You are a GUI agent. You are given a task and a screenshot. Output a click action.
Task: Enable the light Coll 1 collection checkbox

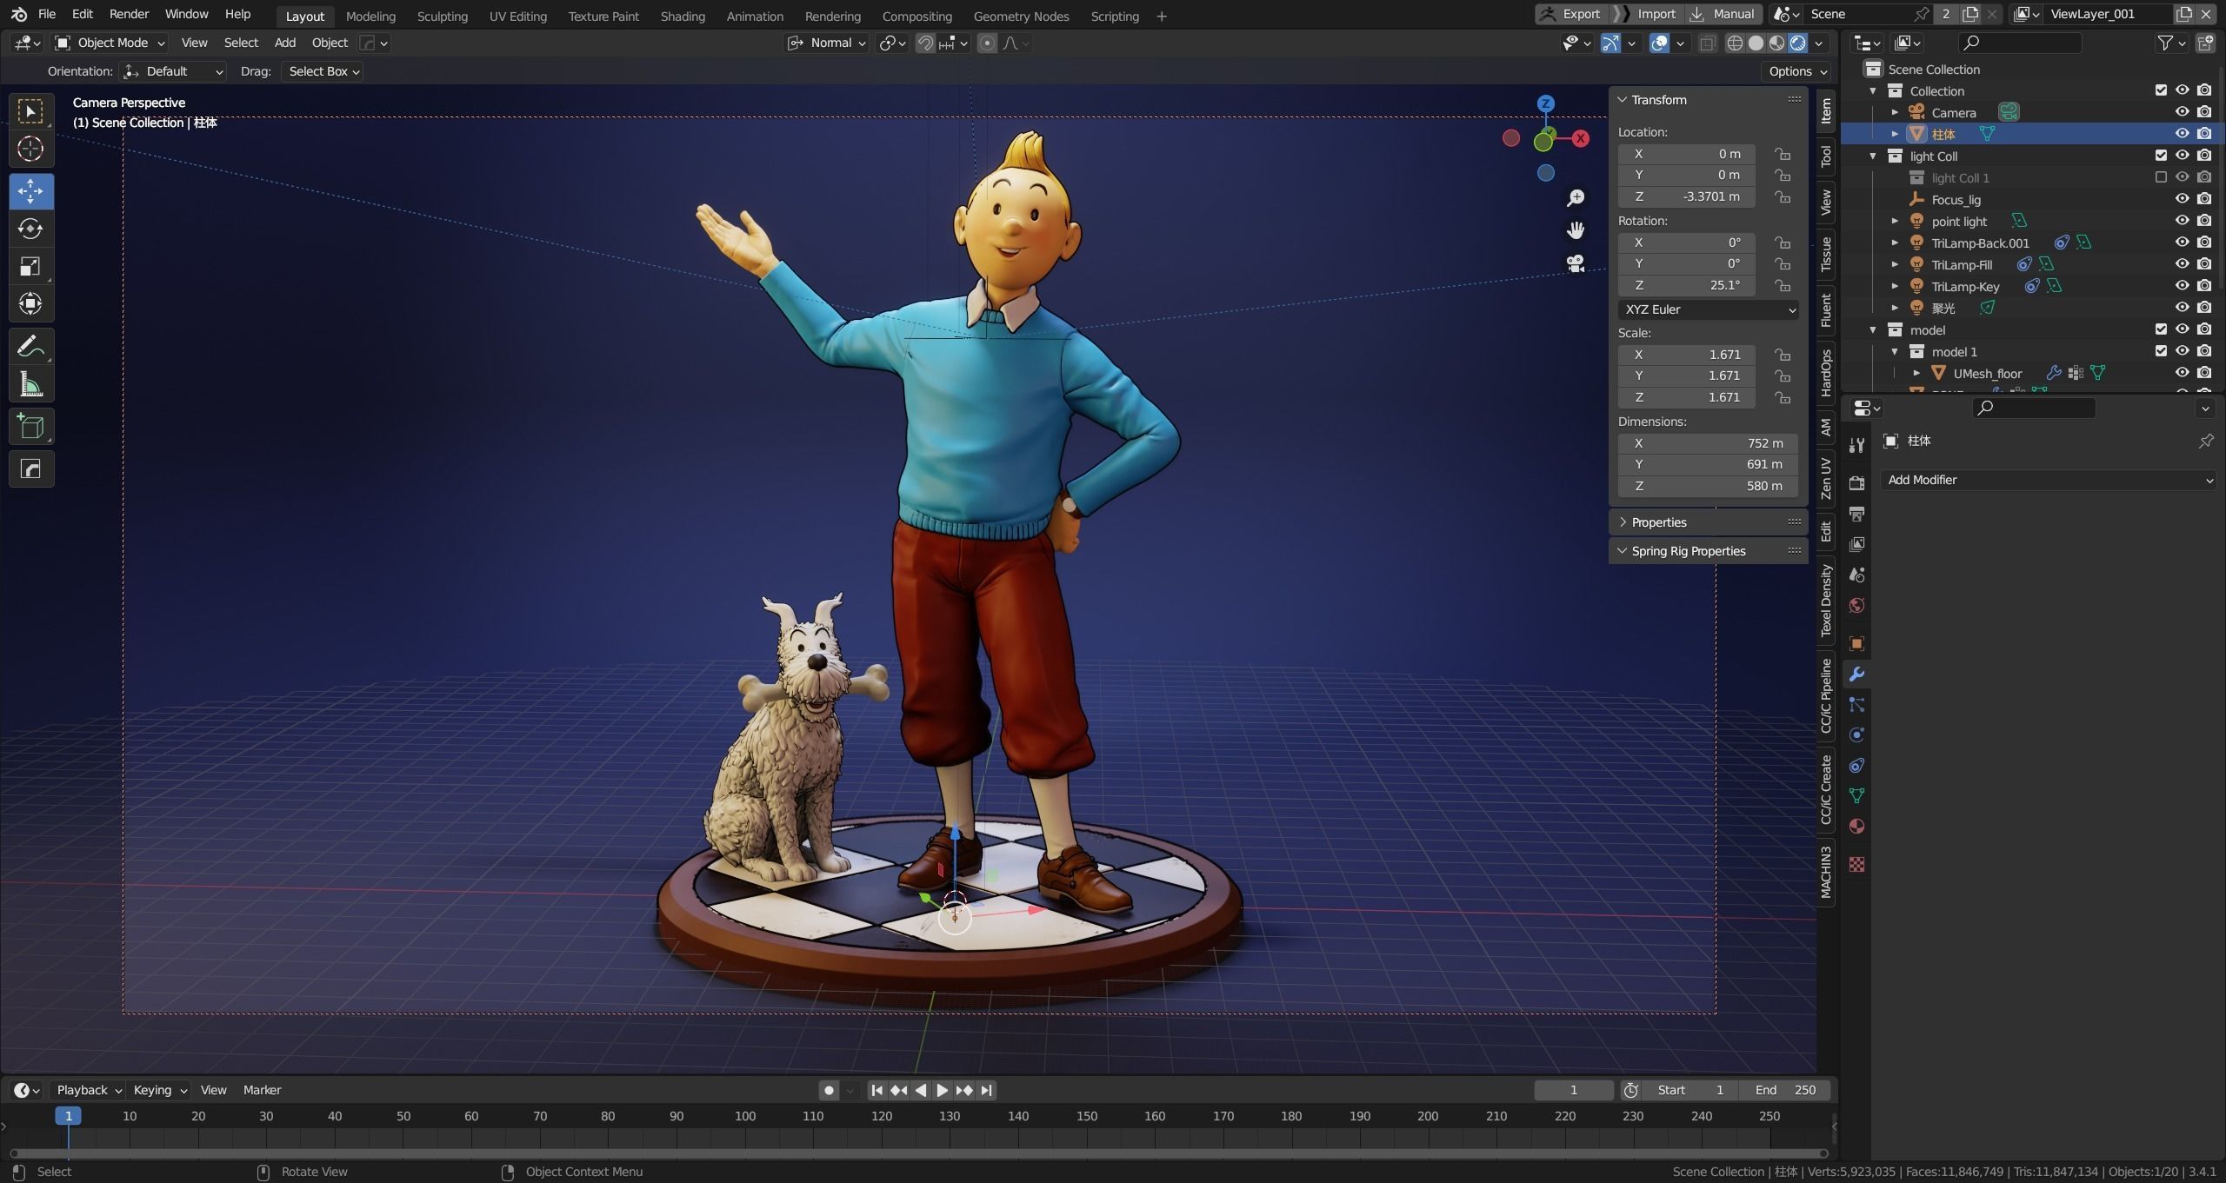[x=2160, y=177]
